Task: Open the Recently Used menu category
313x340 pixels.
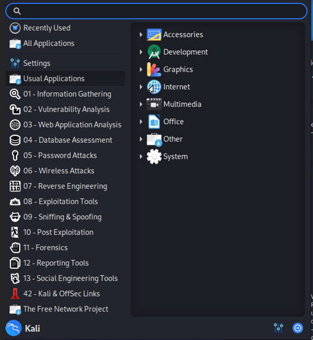Action: (x=46, y=28)
